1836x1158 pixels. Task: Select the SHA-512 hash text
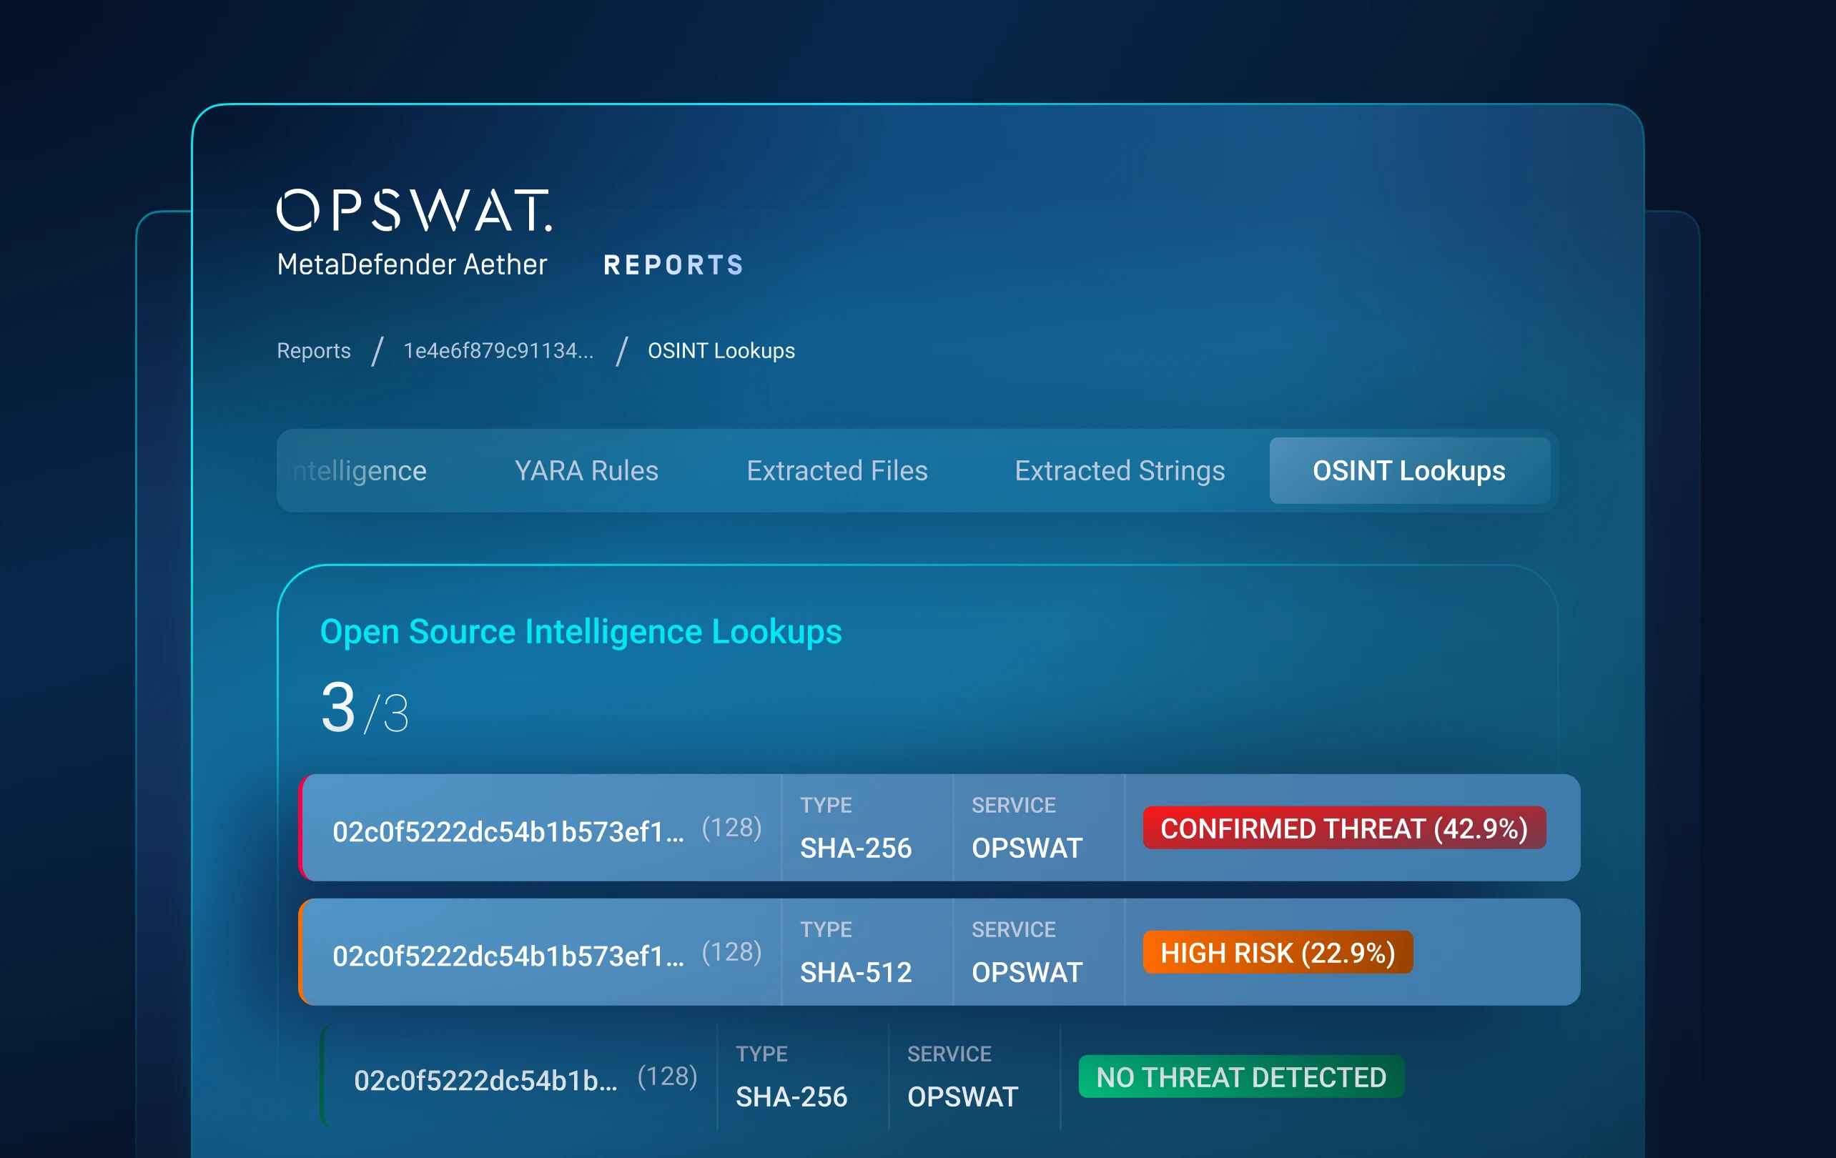(508, 955)
